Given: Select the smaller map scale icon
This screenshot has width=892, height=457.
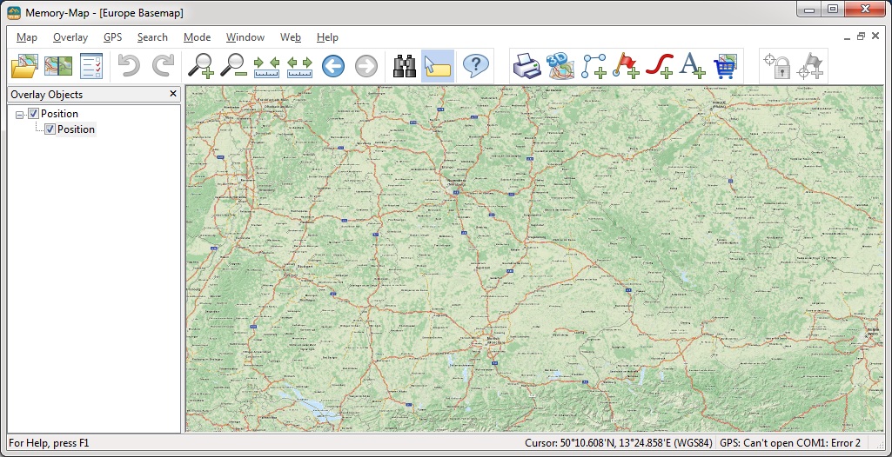Looking at the screenshot, I should (266, 66).
